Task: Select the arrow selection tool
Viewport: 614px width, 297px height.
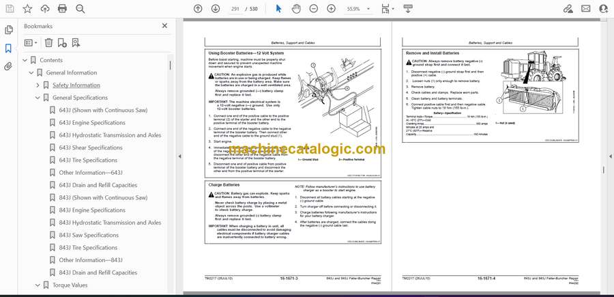Action: pyautogui.click(x=278, y=9)
